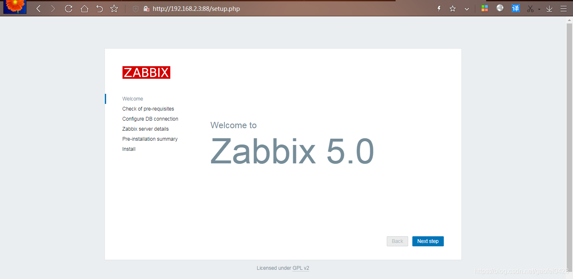Click the gray globe extension icon
The height and width of the screenshot is (279, 573).
click(x=500, y=8)
